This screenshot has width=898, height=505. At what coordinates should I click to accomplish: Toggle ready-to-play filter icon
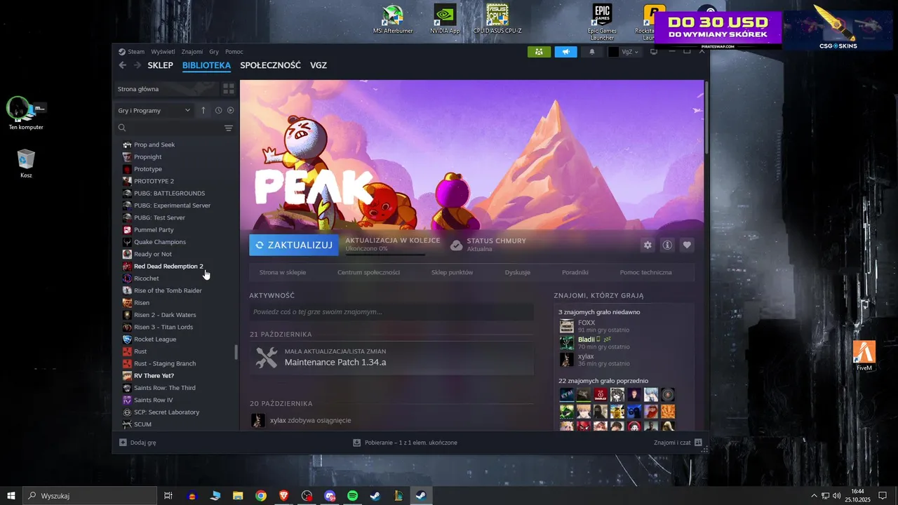[230, 110]
